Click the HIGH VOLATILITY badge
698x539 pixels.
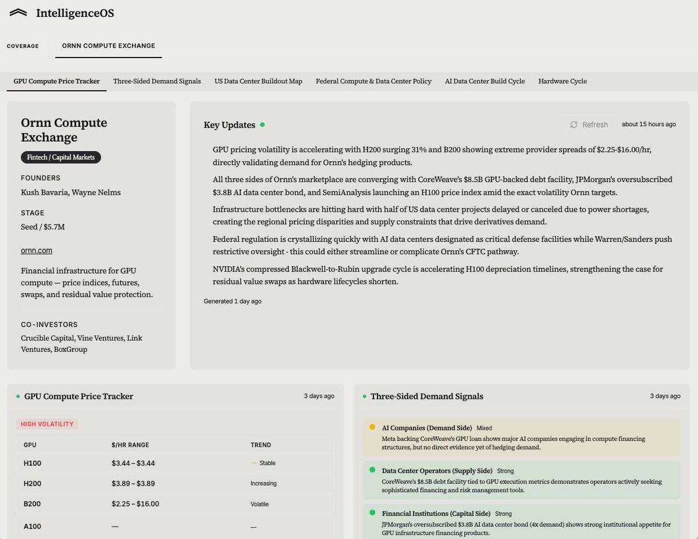click(x=47, y=424)
